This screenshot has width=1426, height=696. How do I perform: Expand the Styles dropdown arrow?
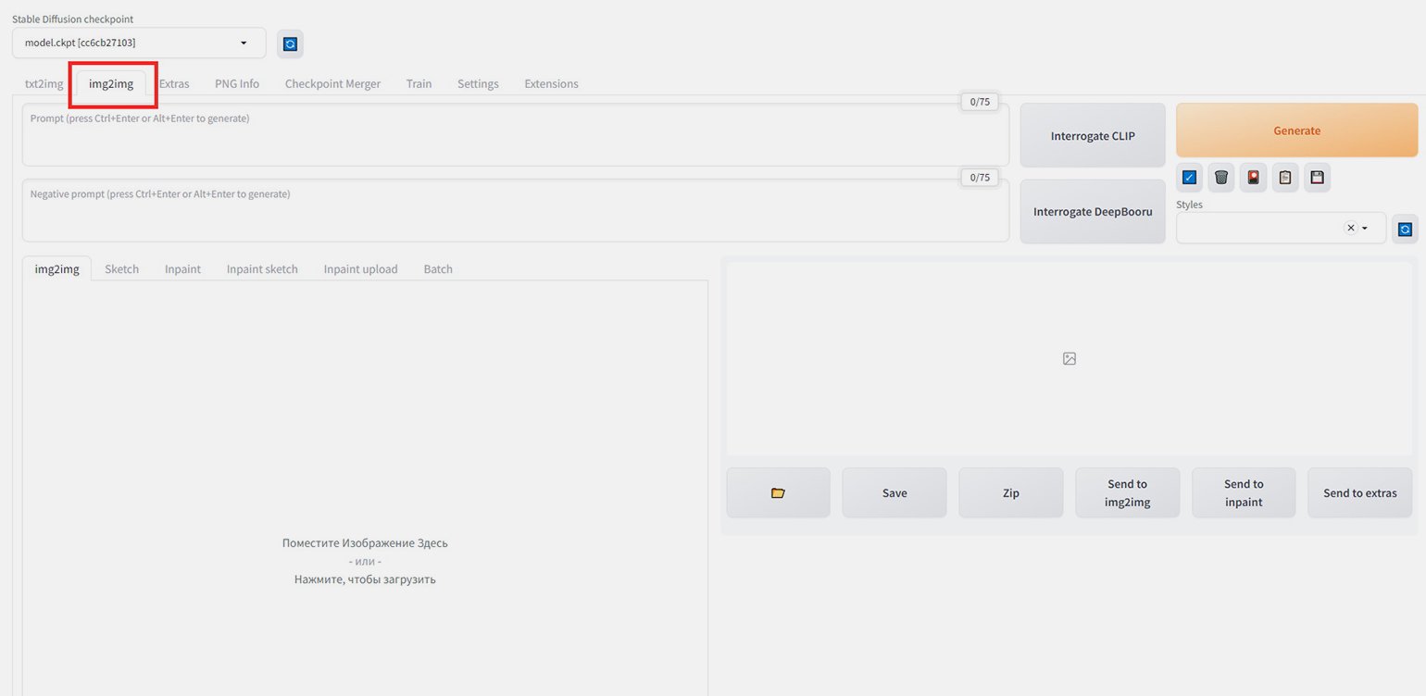[1365, 228]
